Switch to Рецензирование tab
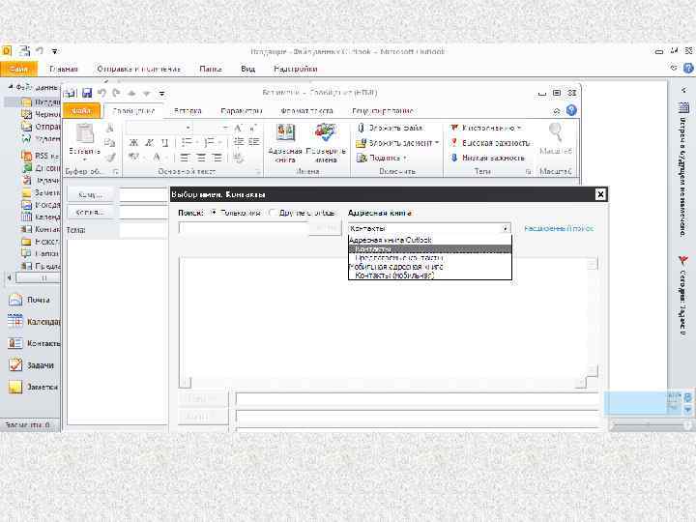Viewport: 696px width, 522px height. [x=382, y=111]
